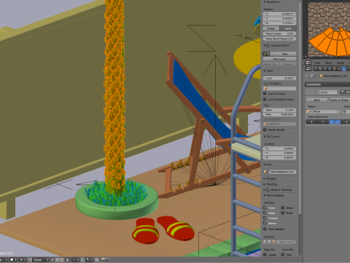Click Global transform space button

click(271, 28)
